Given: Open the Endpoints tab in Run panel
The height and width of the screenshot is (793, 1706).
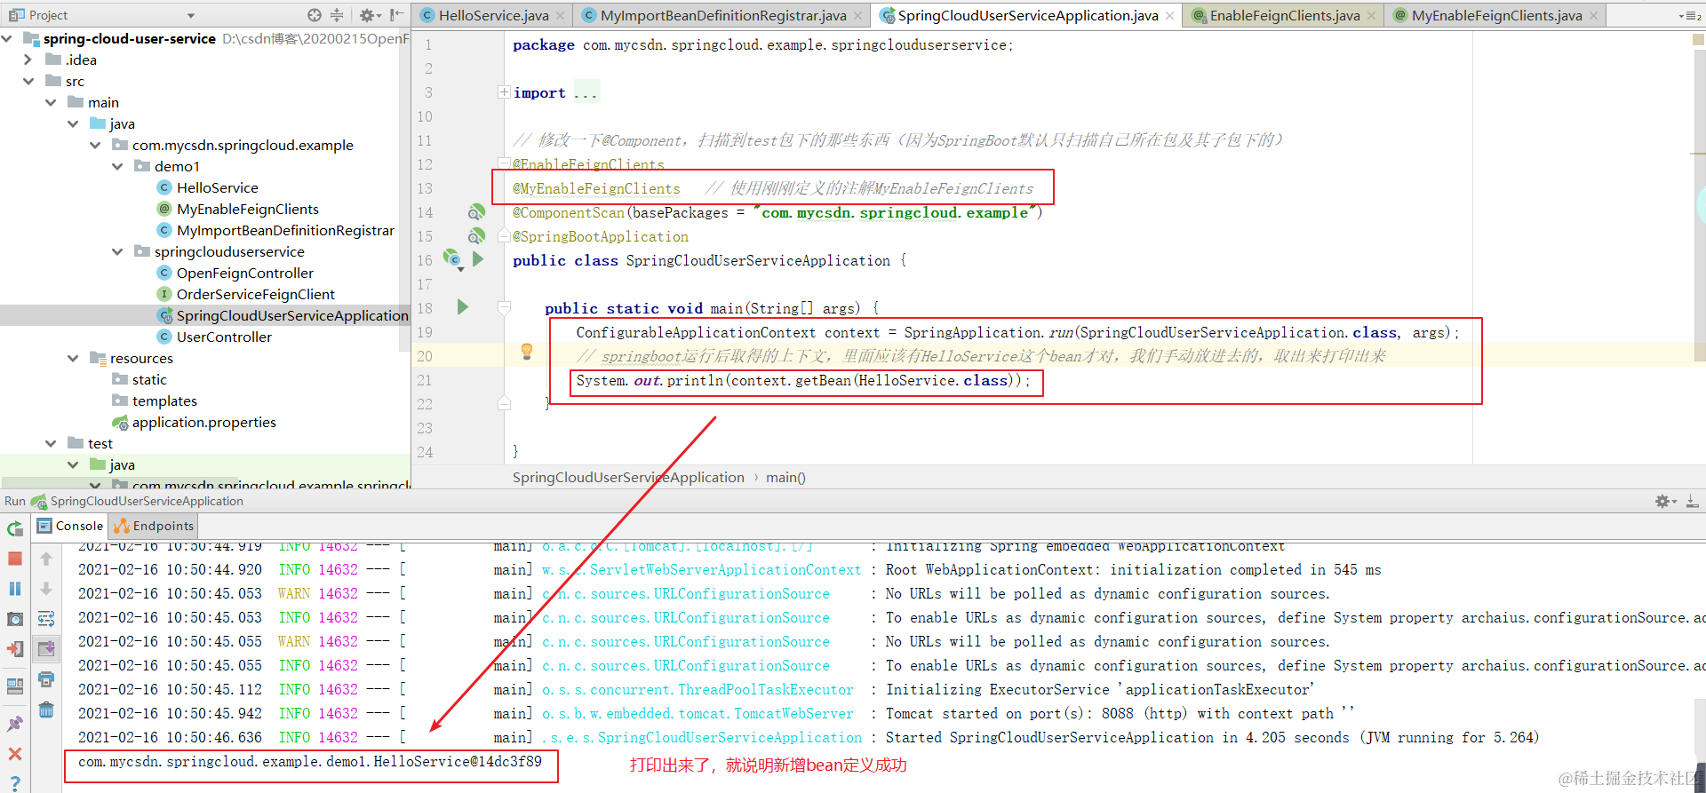Looking at the screenshot, I should (155, 526).
